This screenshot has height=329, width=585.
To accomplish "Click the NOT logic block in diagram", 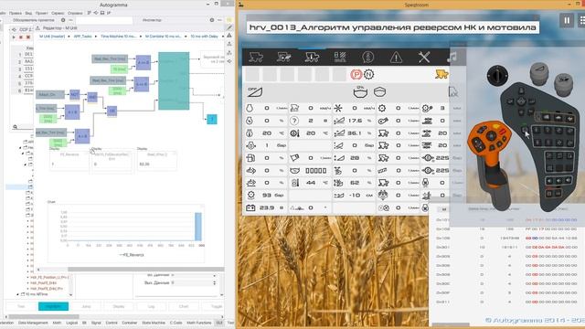I will click(x=75, y=95).
